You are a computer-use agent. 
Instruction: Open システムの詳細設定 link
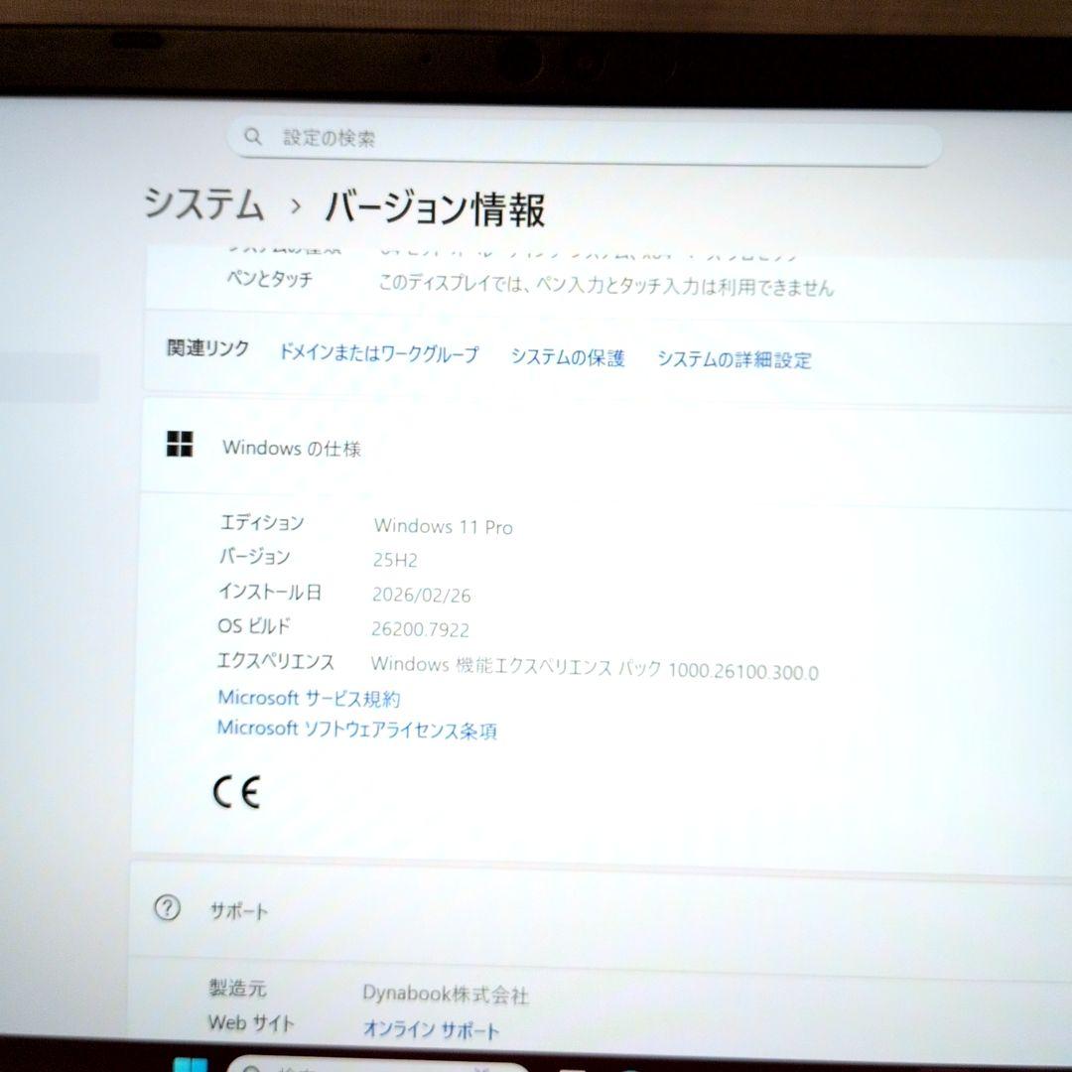(x=735, y=359)
